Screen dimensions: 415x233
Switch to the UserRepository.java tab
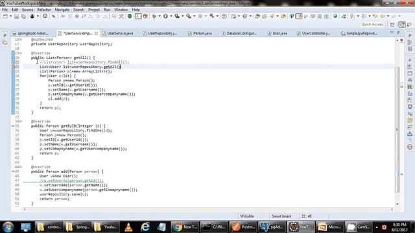pyautogui.click(x=160, y=33)
